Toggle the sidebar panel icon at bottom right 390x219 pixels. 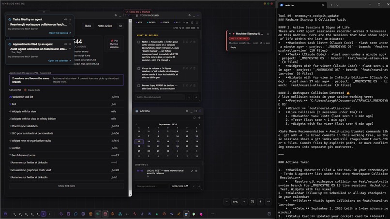[x=269, y=214]
